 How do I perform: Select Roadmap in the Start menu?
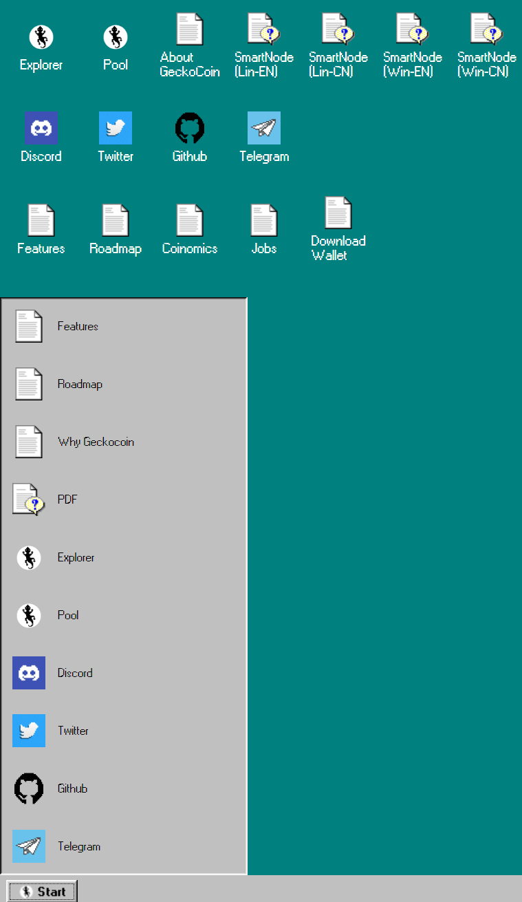pyautogui.click(x=124, y=384)
